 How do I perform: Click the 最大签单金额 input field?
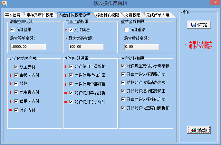pos(28,47)
